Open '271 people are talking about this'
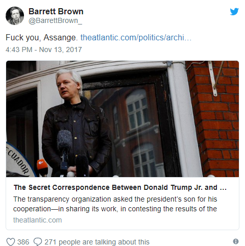The width and height of the screenshot is (245, 246). [x=97, y=242]
